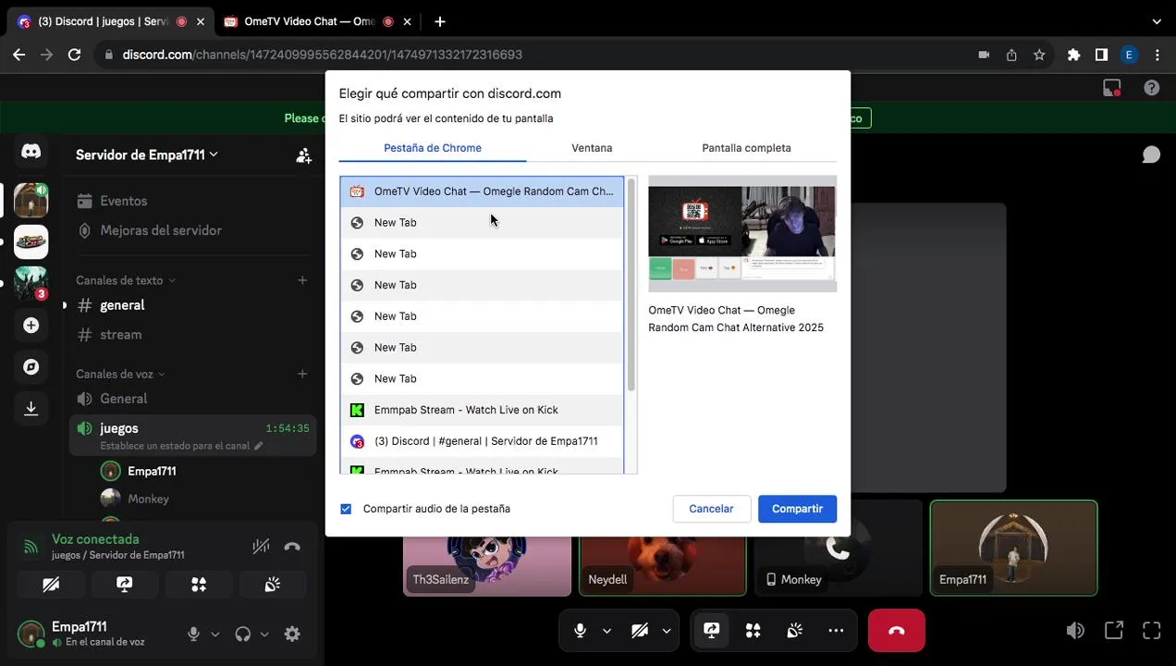The height and width of the screenshot is (666, 1176).
Task: Mute microphone in bottom call bar
Action: tap(580, 631)
